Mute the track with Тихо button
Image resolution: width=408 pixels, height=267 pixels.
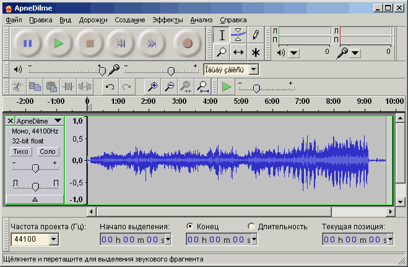point(21,151)
